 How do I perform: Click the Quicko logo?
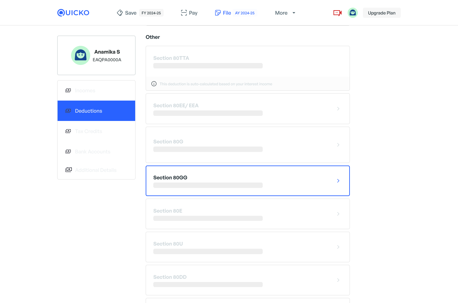tap(73, 13)
